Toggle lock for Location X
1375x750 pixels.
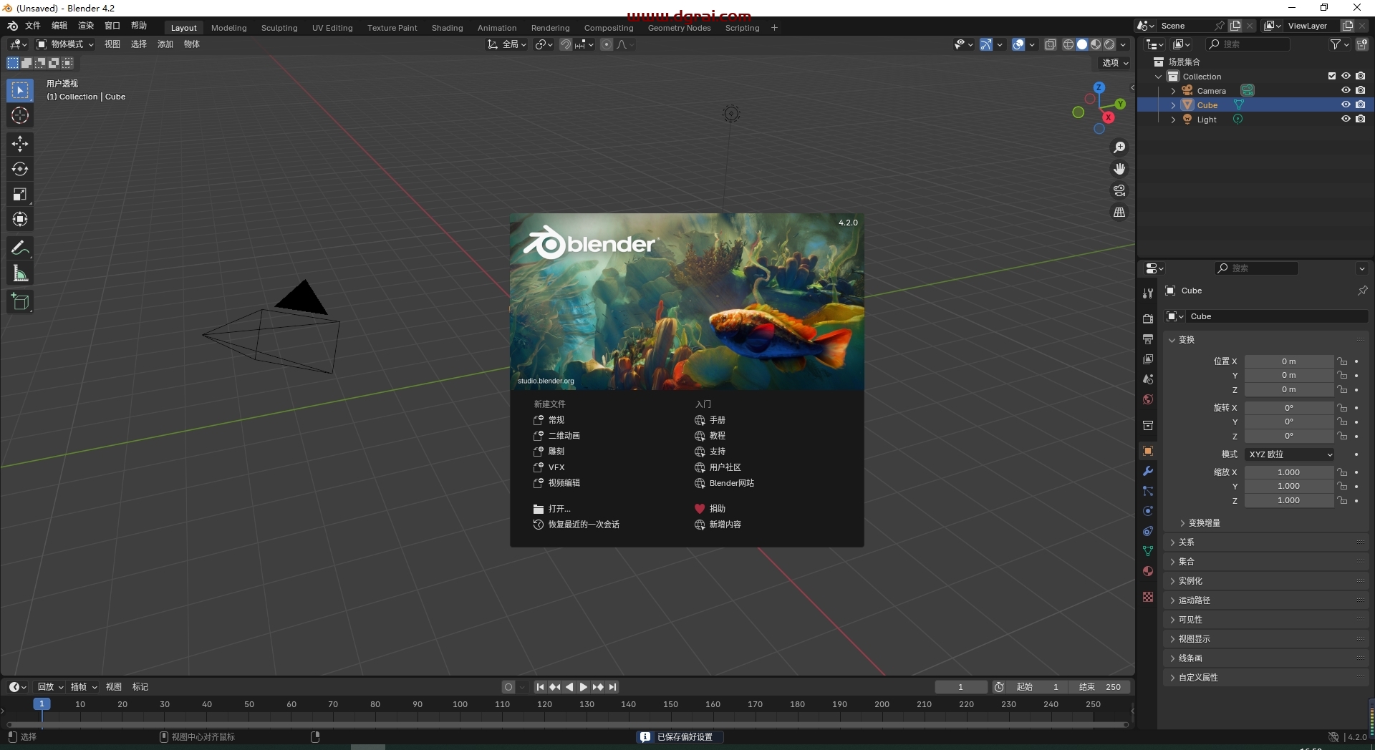tap(1342, 361)
